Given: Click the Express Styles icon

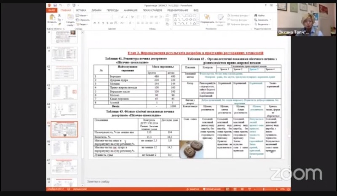Looking at the screenshot, I should 220,18.
